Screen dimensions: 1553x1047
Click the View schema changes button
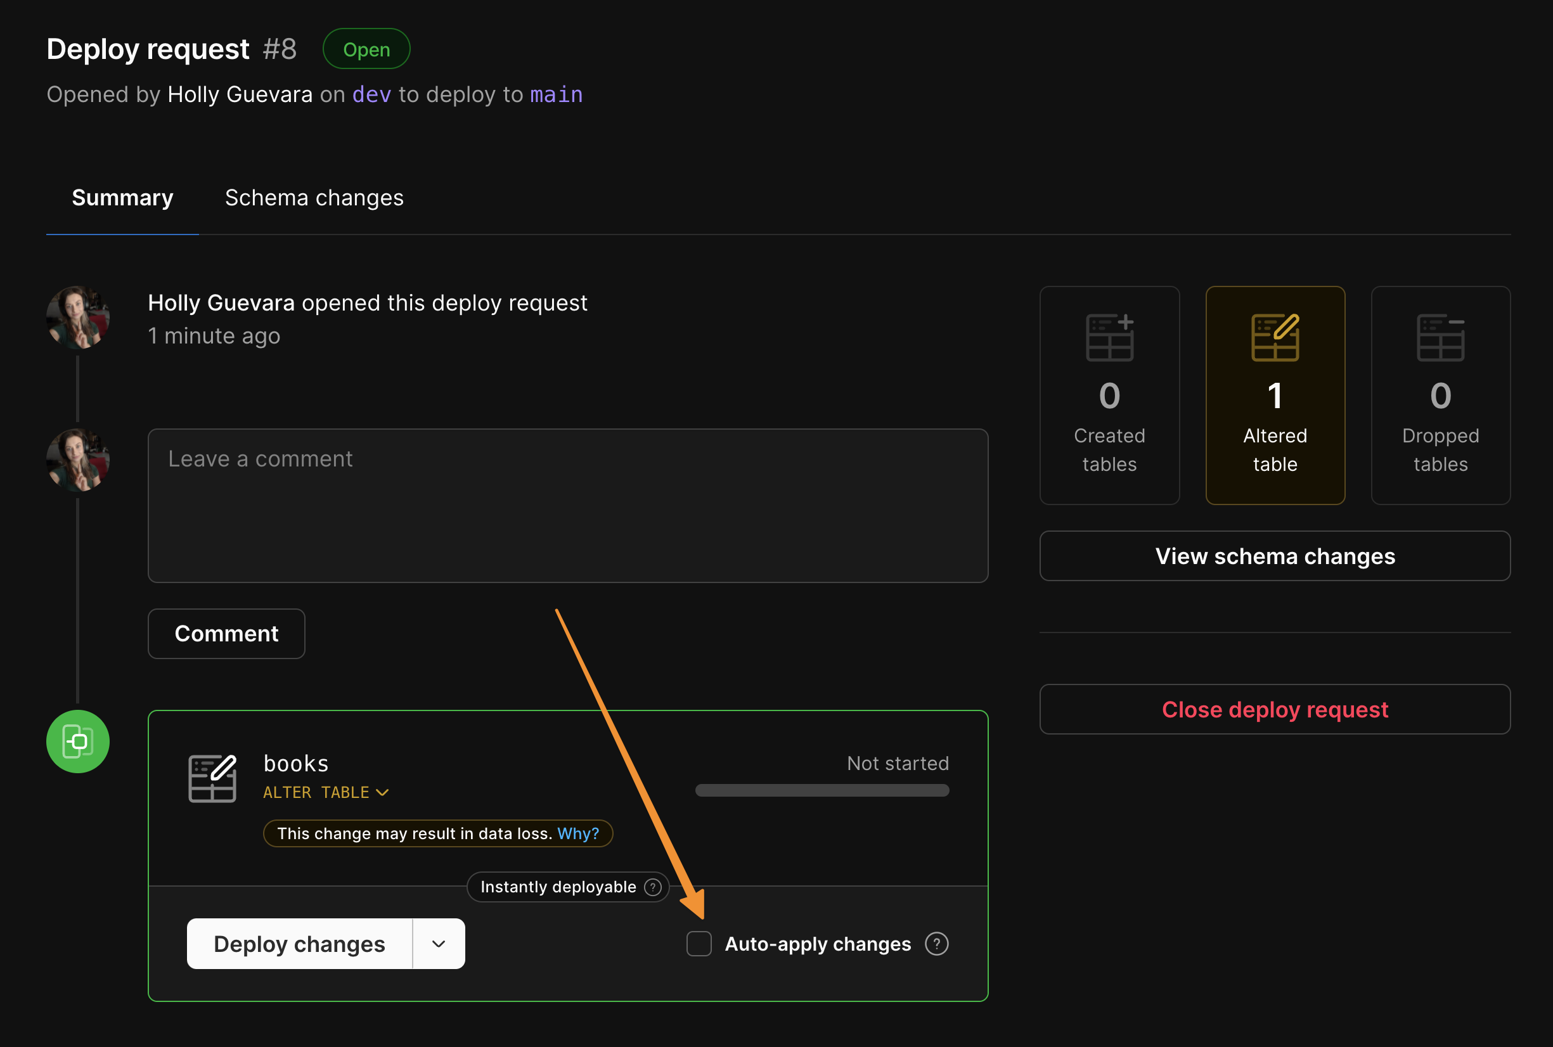point(1274,556)
